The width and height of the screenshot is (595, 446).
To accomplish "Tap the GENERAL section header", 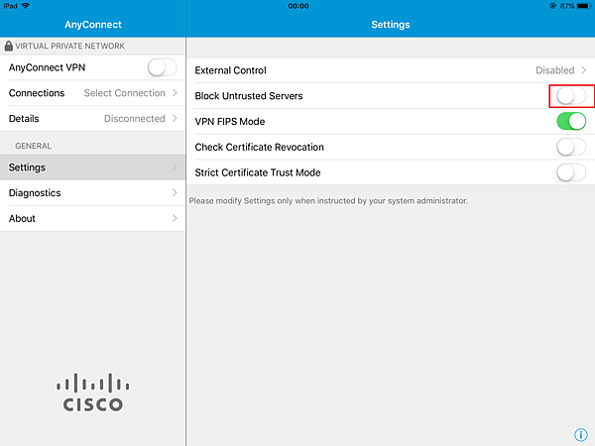I will [x=33, y=146].
